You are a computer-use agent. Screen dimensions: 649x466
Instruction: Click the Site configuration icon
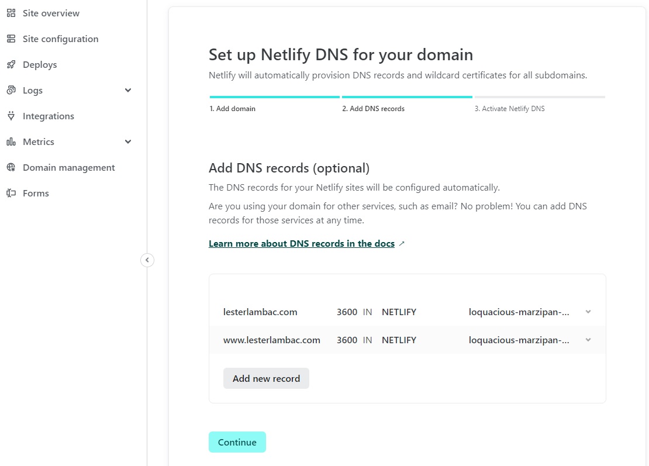coord(11,39)
